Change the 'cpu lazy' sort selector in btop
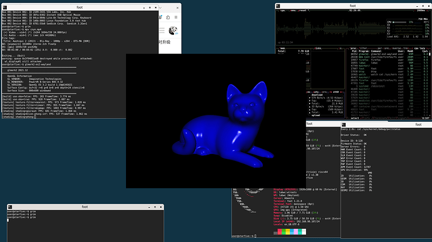Viewport: 432px width, 242px height. click(x=420, y=48)
